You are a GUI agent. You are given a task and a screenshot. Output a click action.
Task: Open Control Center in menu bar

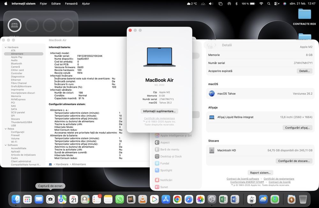277,4
